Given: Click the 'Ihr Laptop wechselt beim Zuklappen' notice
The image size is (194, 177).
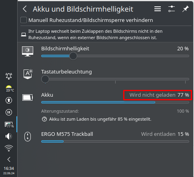Looking at the screenshot, I should coord(95,34).
